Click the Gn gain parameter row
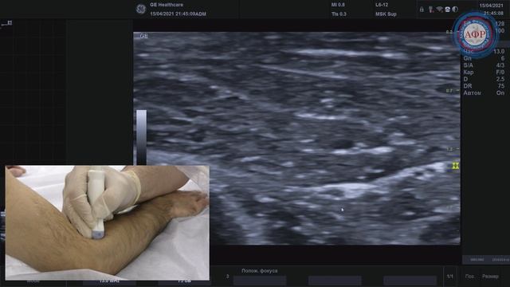 pos(484,58)
